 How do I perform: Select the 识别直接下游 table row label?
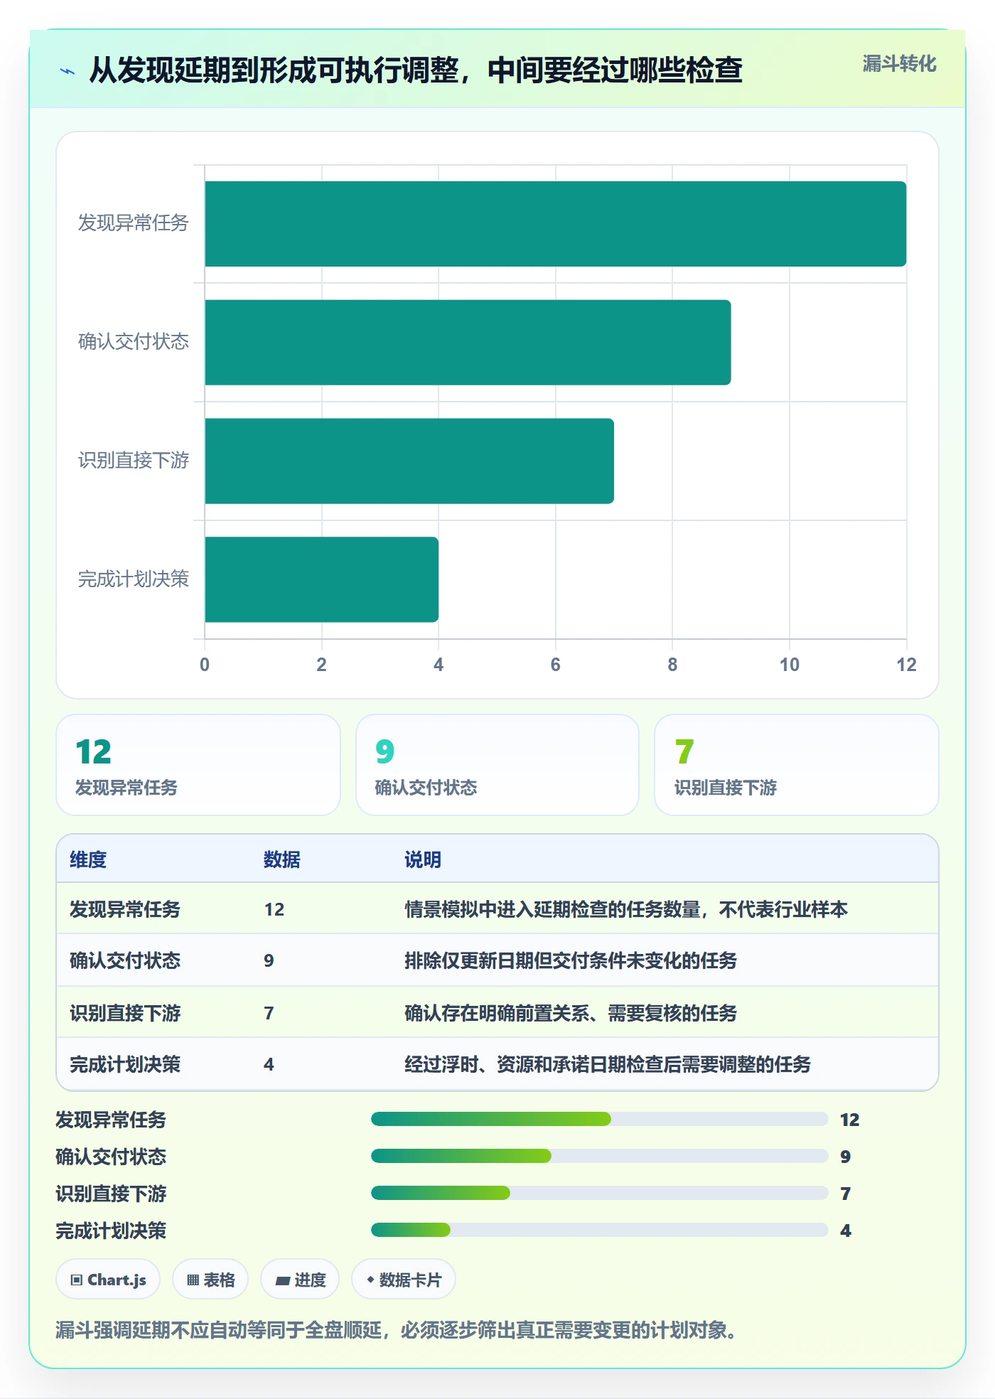coord(125,1013)
